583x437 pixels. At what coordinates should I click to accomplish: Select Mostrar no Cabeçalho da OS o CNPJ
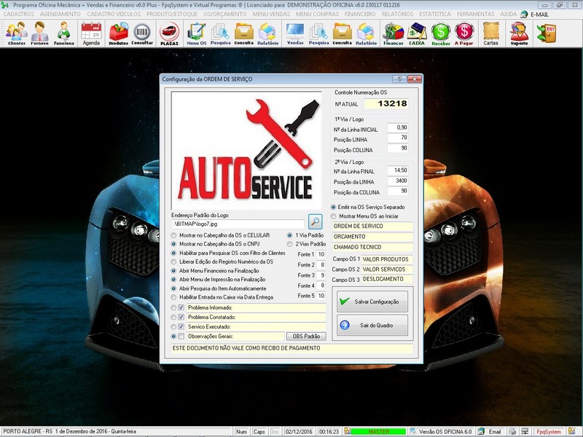tap(173, 244)
